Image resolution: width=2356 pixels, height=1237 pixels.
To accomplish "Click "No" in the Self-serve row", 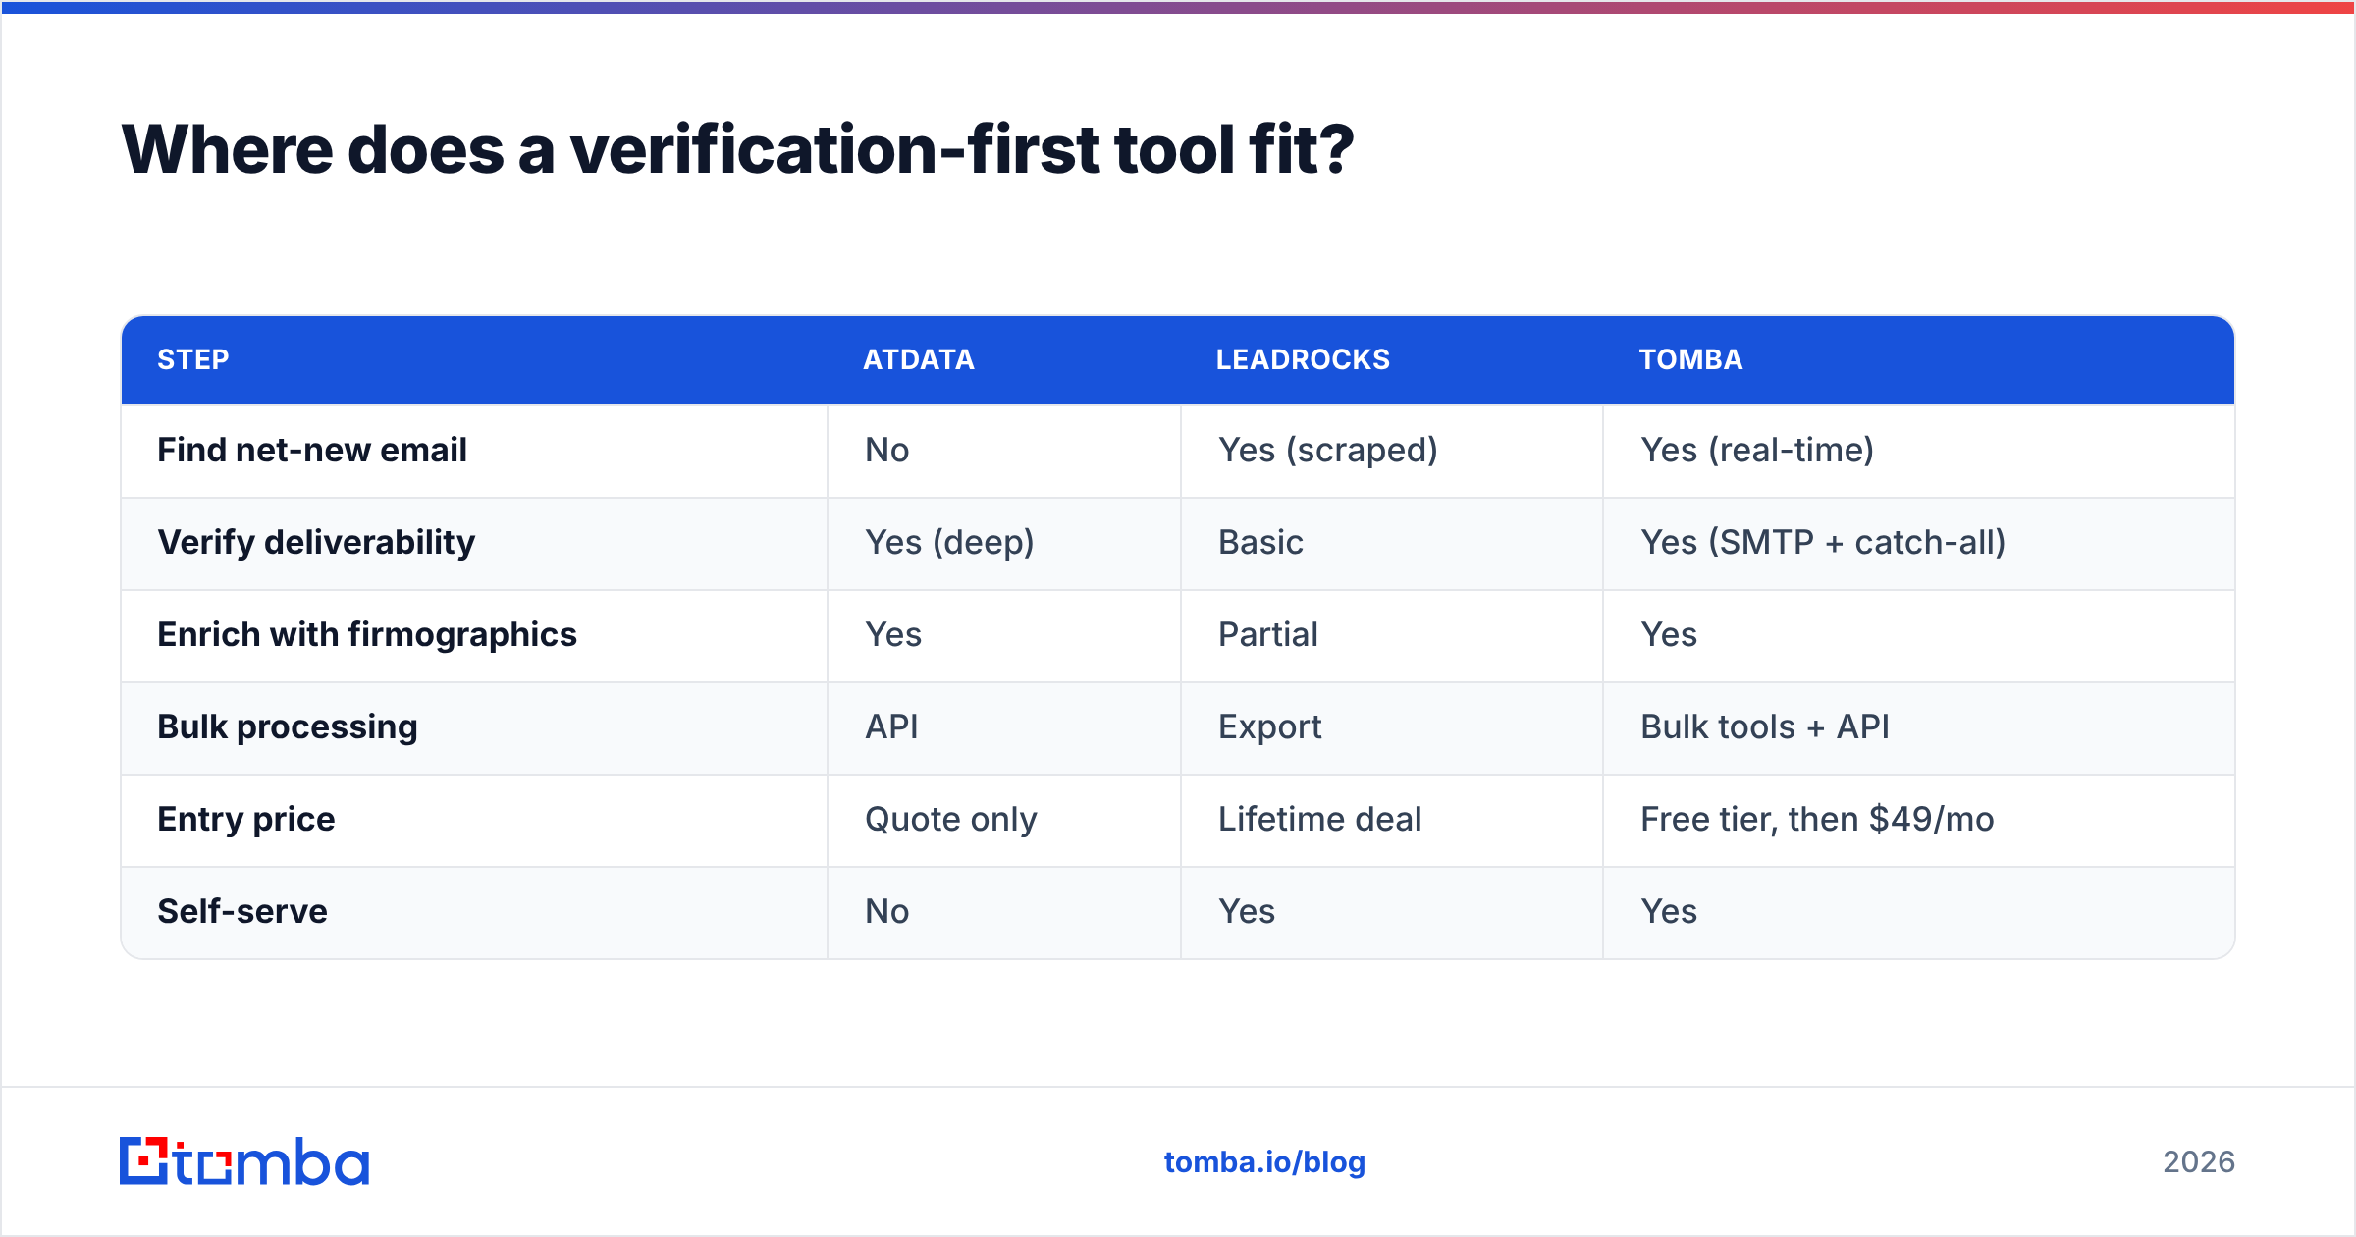I will [x=887, y=911].
